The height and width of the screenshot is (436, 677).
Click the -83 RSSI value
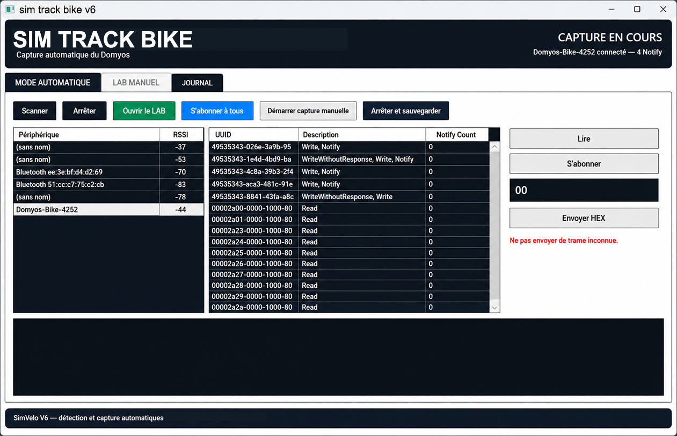(181, 184)
